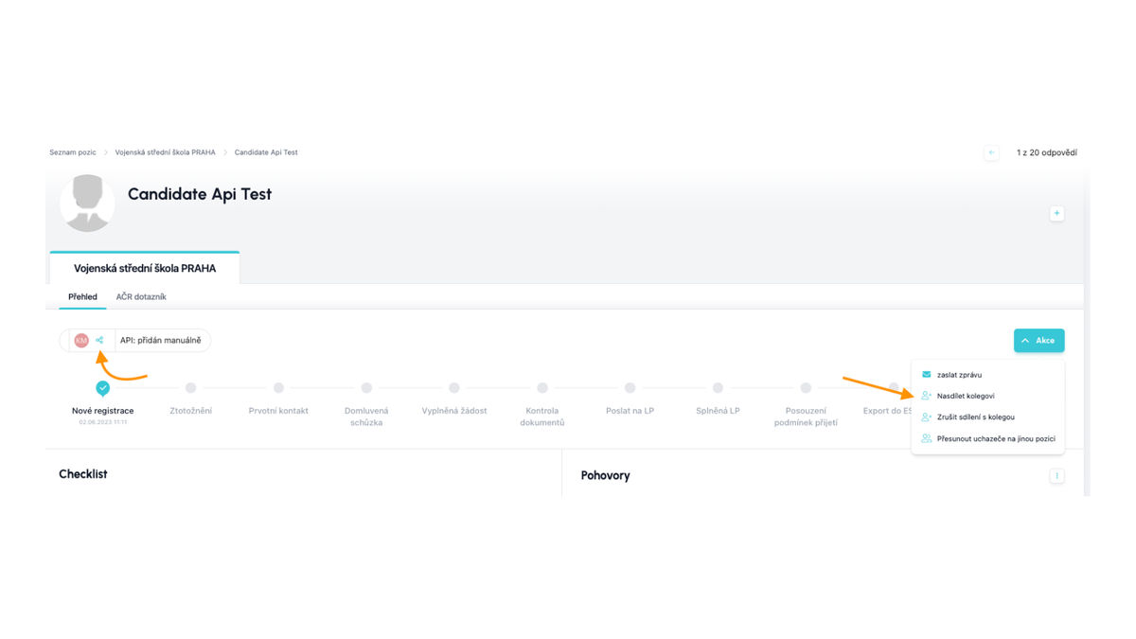
Task: Select the Prvotní kontakt stage circle
Action: point(278,388)
